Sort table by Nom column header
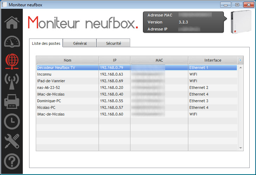Image resolution: width=256 pixels, height=175 pixels. (x=67, y=60)
